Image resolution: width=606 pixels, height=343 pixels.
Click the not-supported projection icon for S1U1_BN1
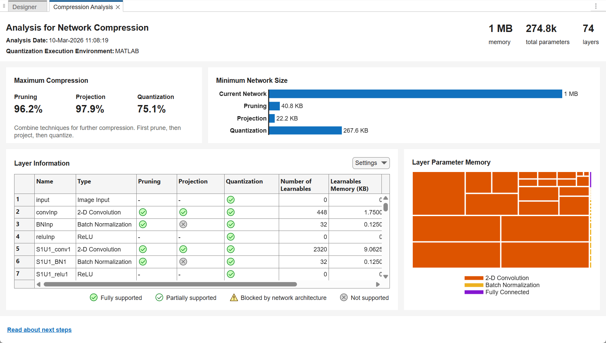(183, 262)
